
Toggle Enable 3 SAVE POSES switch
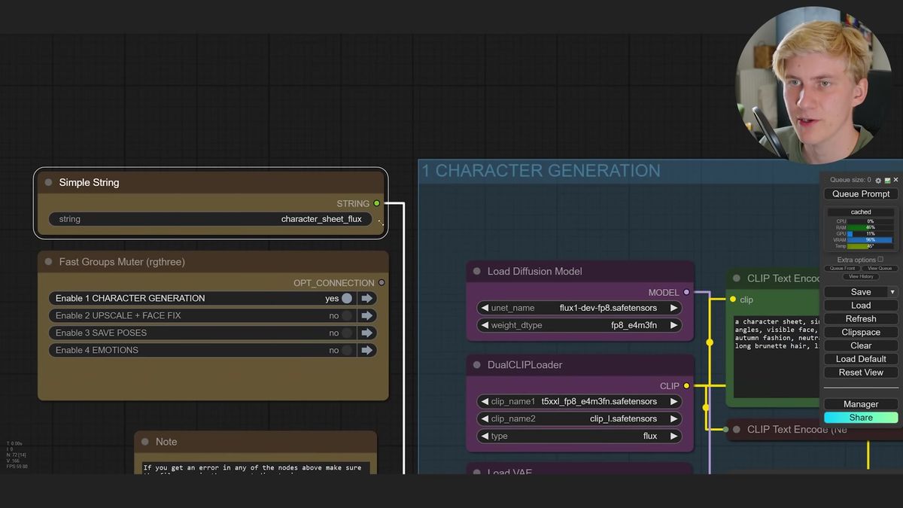click(x=347, y=333)
